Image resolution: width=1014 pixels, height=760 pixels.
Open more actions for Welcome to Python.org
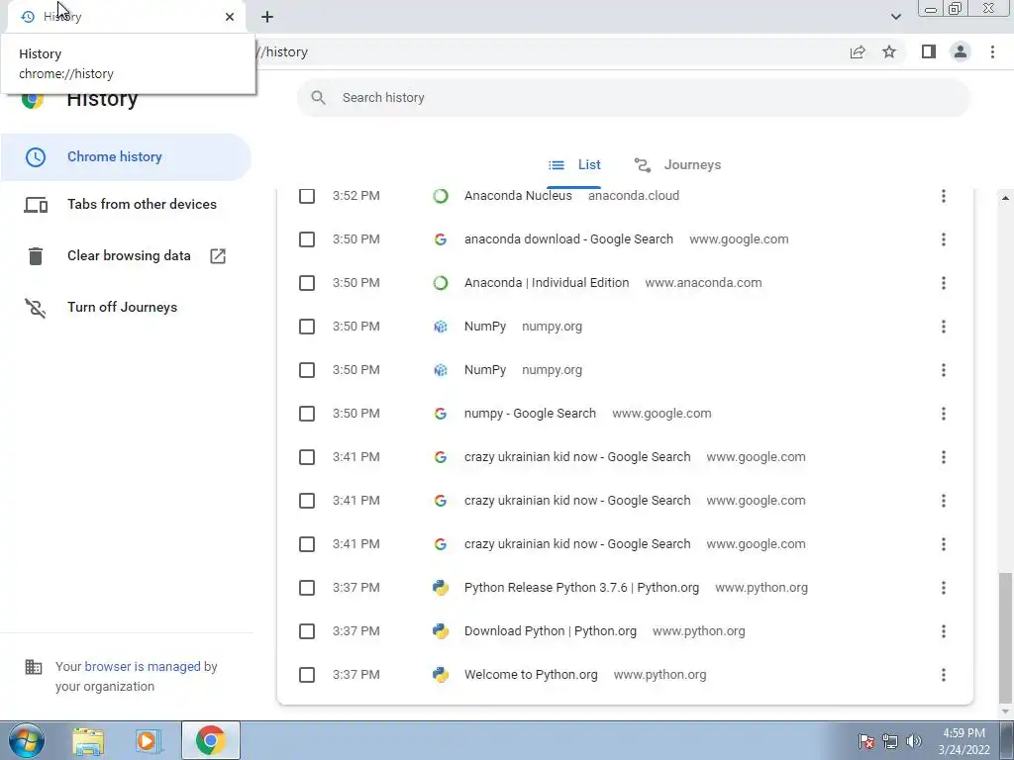click(x=944, y=675)
